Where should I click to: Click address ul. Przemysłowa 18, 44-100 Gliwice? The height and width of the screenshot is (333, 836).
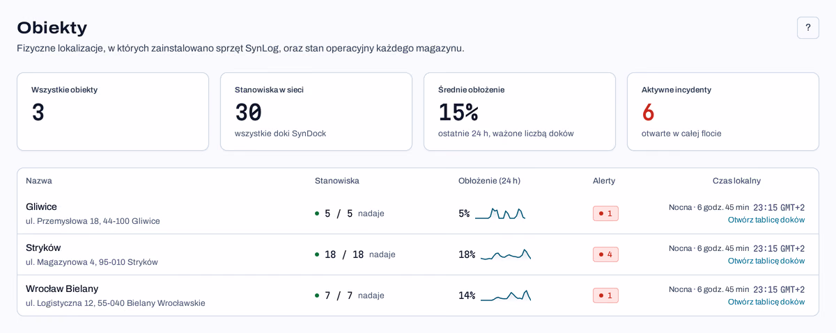tap(93, 221)
